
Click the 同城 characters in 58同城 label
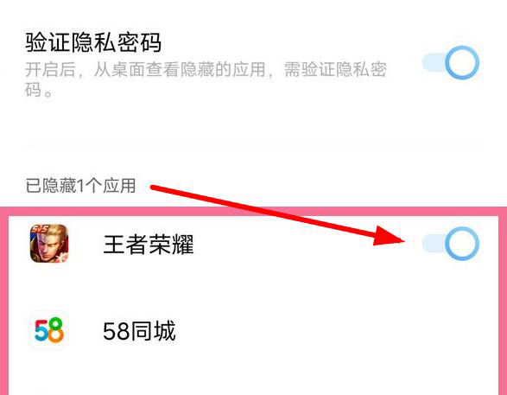(153, 331)
